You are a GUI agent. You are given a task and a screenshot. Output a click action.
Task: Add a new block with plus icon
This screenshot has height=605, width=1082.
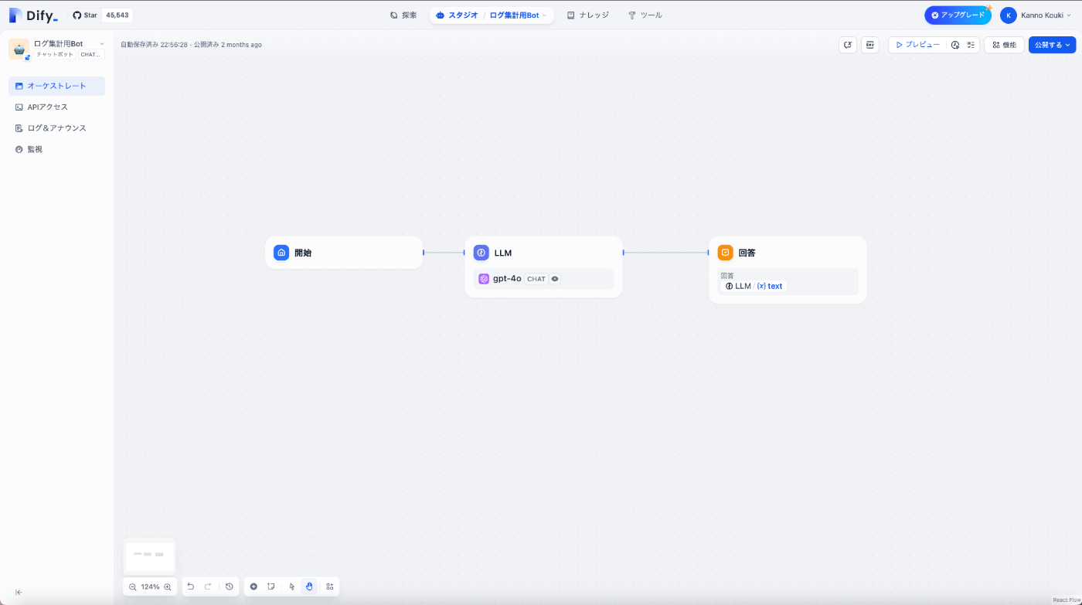click(x=253, y=586)
